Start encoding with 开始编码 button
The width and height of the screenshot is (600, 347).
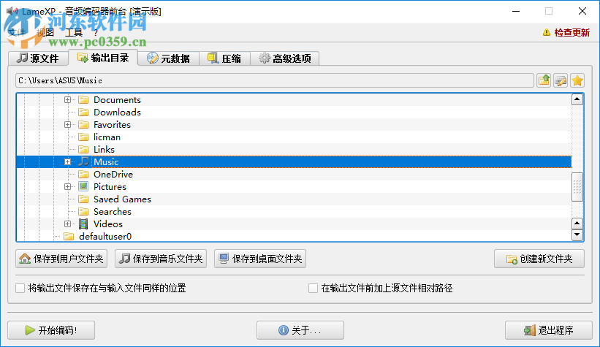click(51, 330)
